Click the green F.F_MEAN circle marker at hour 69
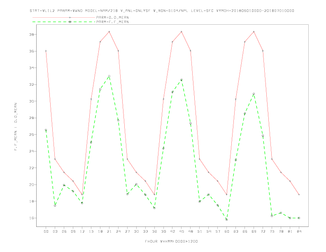This screenshot has height=252, width=326. pyautogui.click(x=254, y=94)
